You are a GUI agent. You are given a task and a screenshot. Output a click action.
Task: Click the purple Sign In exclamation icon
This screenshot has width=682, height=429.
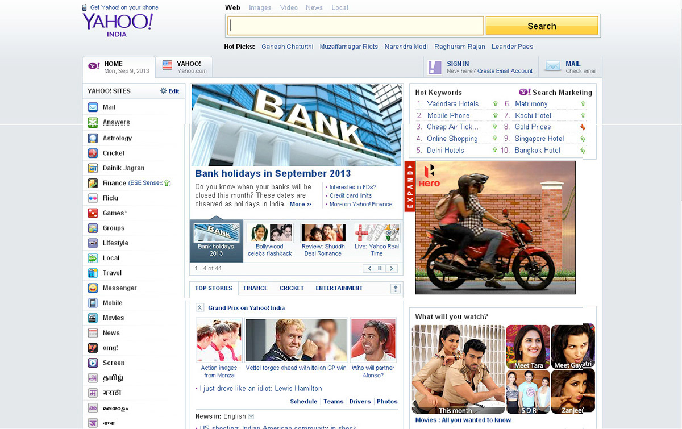click(435, 67)
